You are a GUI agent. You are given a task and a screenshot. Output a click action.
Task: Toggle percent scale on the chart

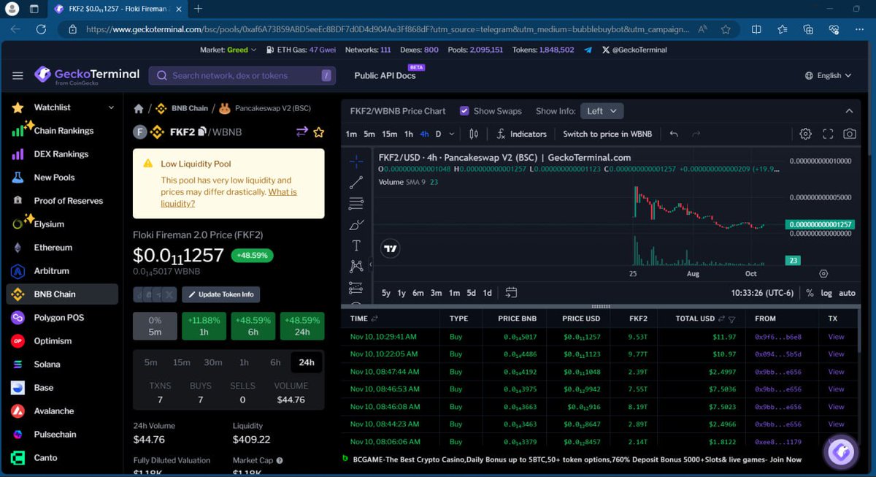810,293
